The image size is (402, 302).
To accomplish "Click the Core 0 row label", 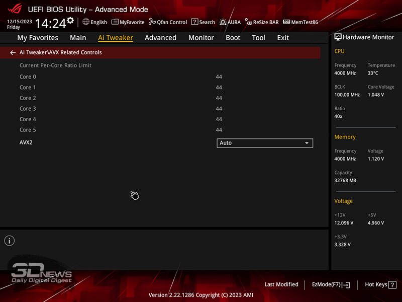I will [x=28, y=77].
